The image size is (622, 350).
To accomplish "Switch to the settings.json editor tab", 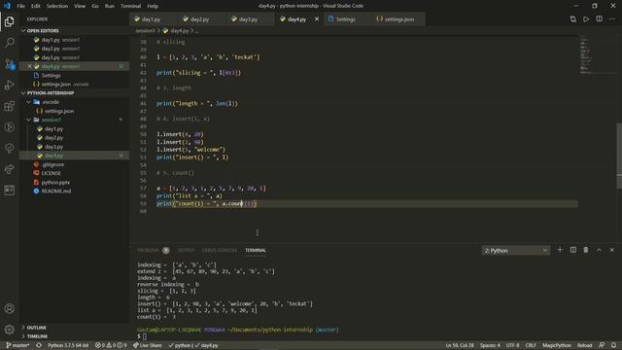I will 398,19.
